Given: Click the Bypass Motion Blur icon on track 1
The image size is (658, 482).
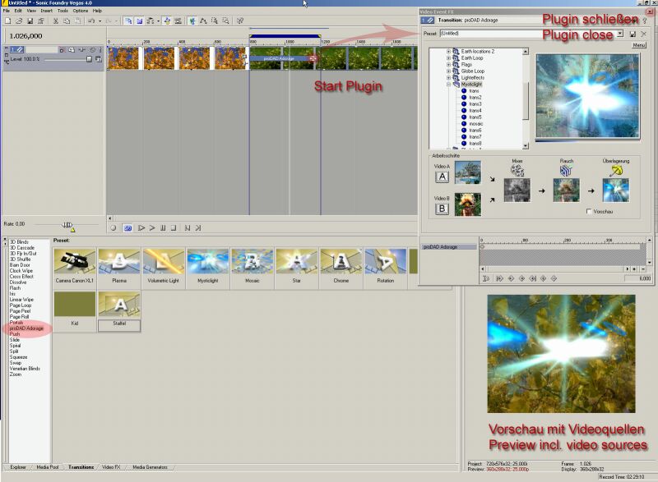Looking at the screenshot, I should pyautogui.click(x=62, y=50).
